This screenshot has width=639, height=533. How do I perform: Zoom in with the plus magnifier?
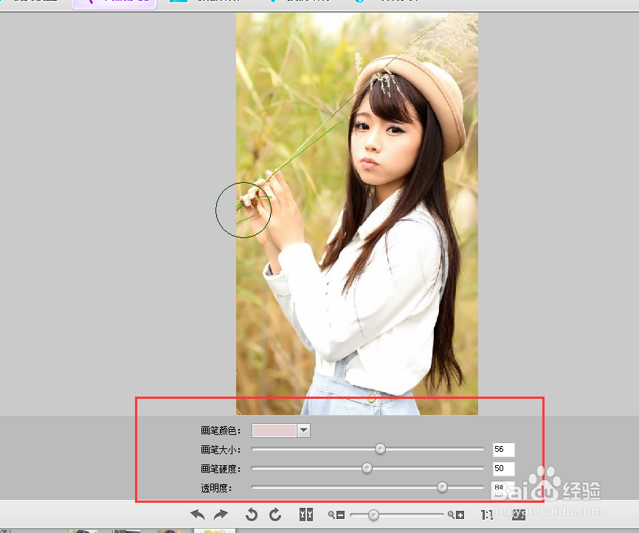pos(456,515)
